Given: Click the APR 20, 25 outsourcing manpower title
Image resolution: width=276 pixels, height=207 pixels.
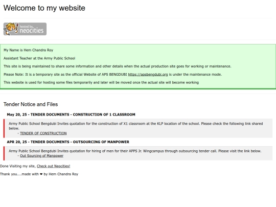Looking at the screenshot, I should point(68,142).
